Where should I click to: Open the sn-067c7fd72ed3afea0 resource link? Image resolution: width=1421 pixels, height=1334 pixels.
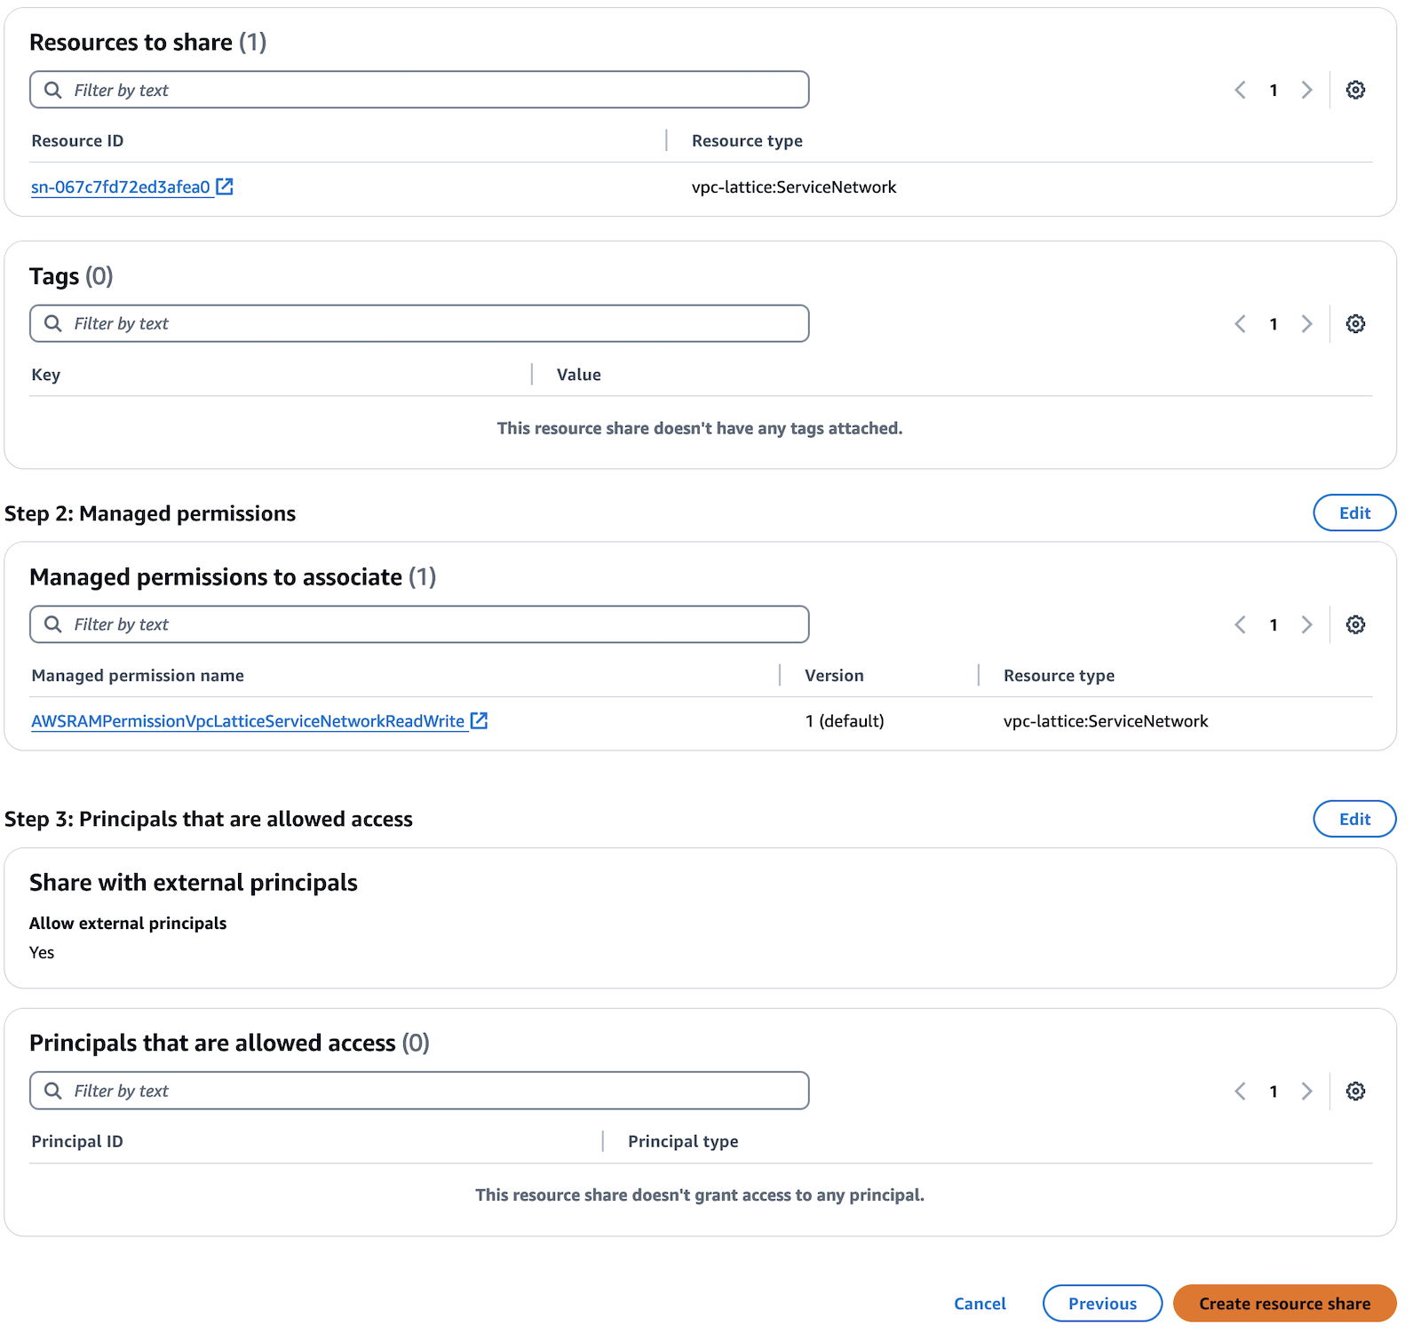tap(120, 187)
